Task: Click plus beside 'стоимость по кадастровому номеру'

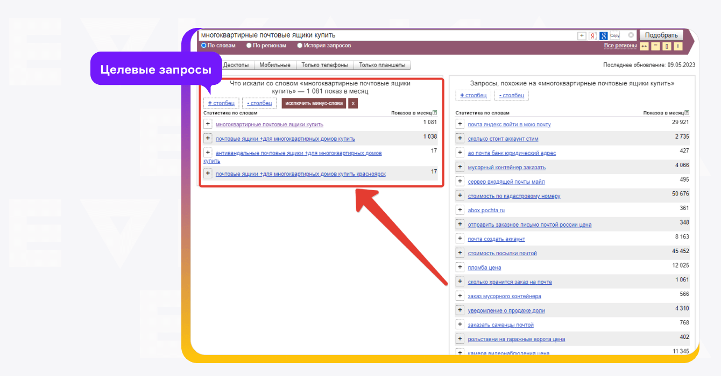Action: 460,196
